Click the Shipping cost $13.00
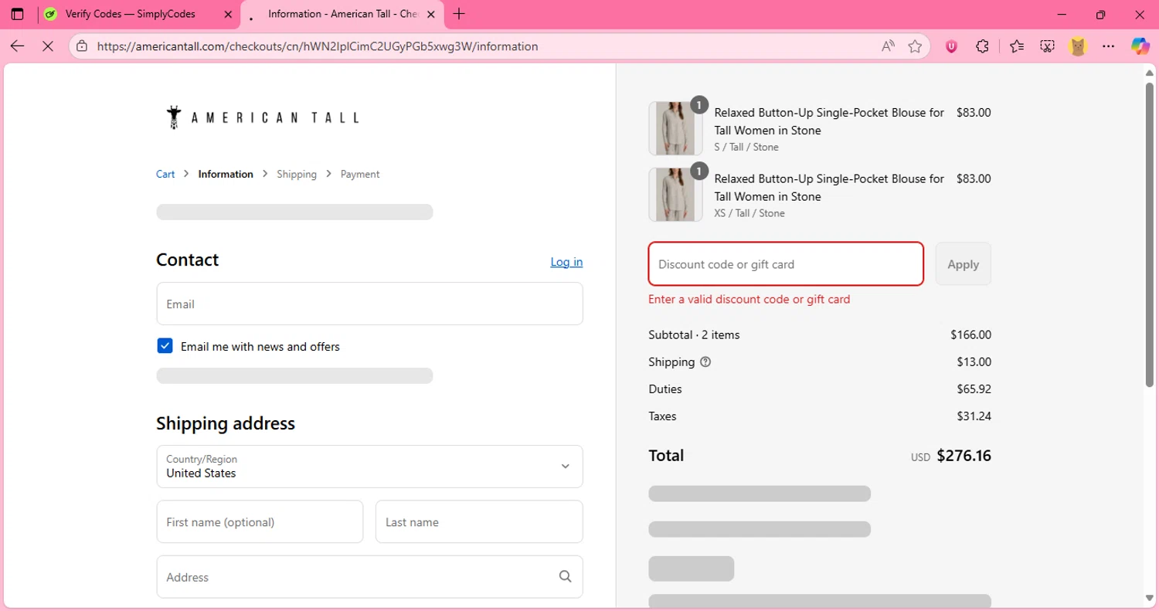Viewport: 1159px width, 611px height. (x=974, y=362)
